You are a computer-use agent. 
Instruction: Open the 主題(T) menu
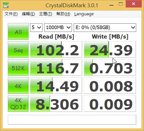coord(46,14)
